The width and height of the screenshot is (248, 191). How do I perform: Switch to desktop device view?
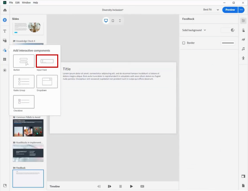point(106,21)
